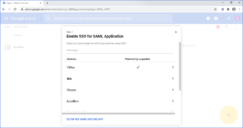The image size is (243, 128).
Task: Click Setup My Own Custom App
Action: click(85, 119)
